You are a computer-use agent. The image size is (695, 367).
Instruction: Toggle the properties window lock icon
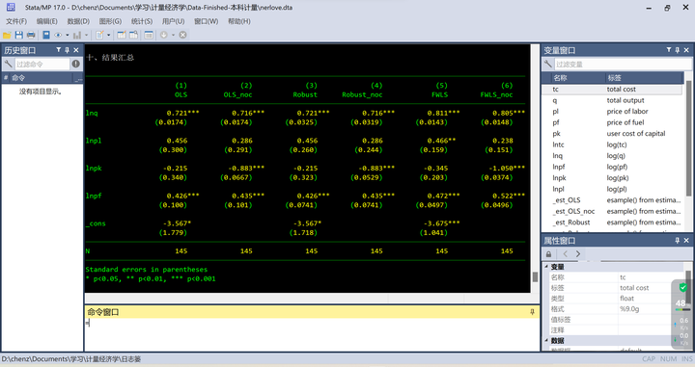[x=548, y=254]
